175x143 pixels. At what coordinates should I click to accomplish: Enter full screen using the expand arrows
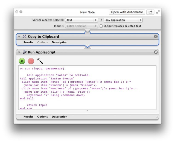(x=158, y=12)
